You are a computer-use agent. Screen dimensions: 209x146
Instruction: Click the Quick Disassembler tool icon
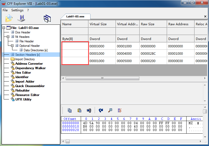coord(13,86)
